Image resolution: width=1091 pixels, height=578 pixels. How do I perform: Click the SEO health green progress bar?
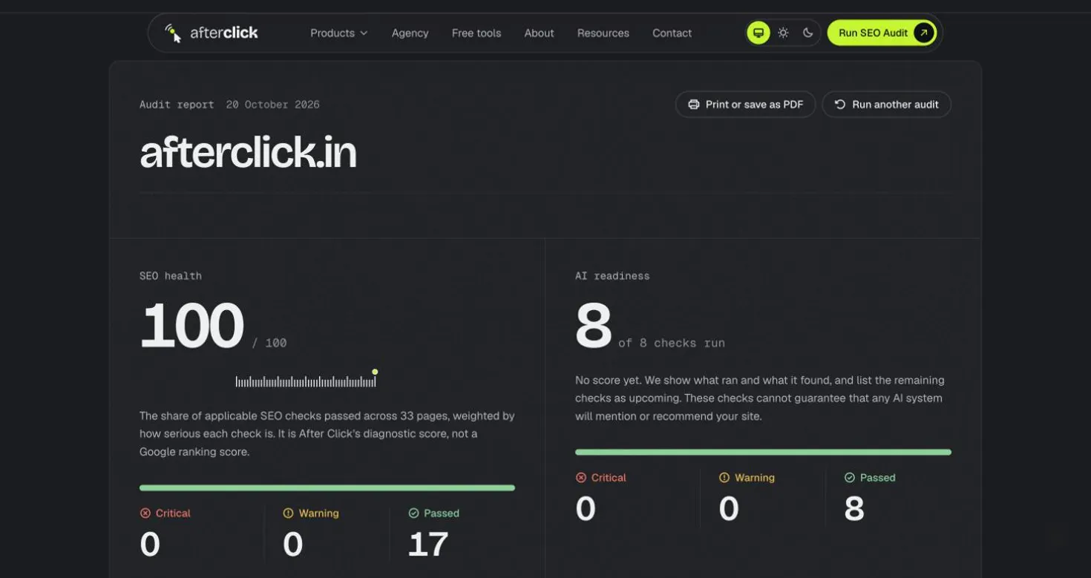click(x=327, y=487)
